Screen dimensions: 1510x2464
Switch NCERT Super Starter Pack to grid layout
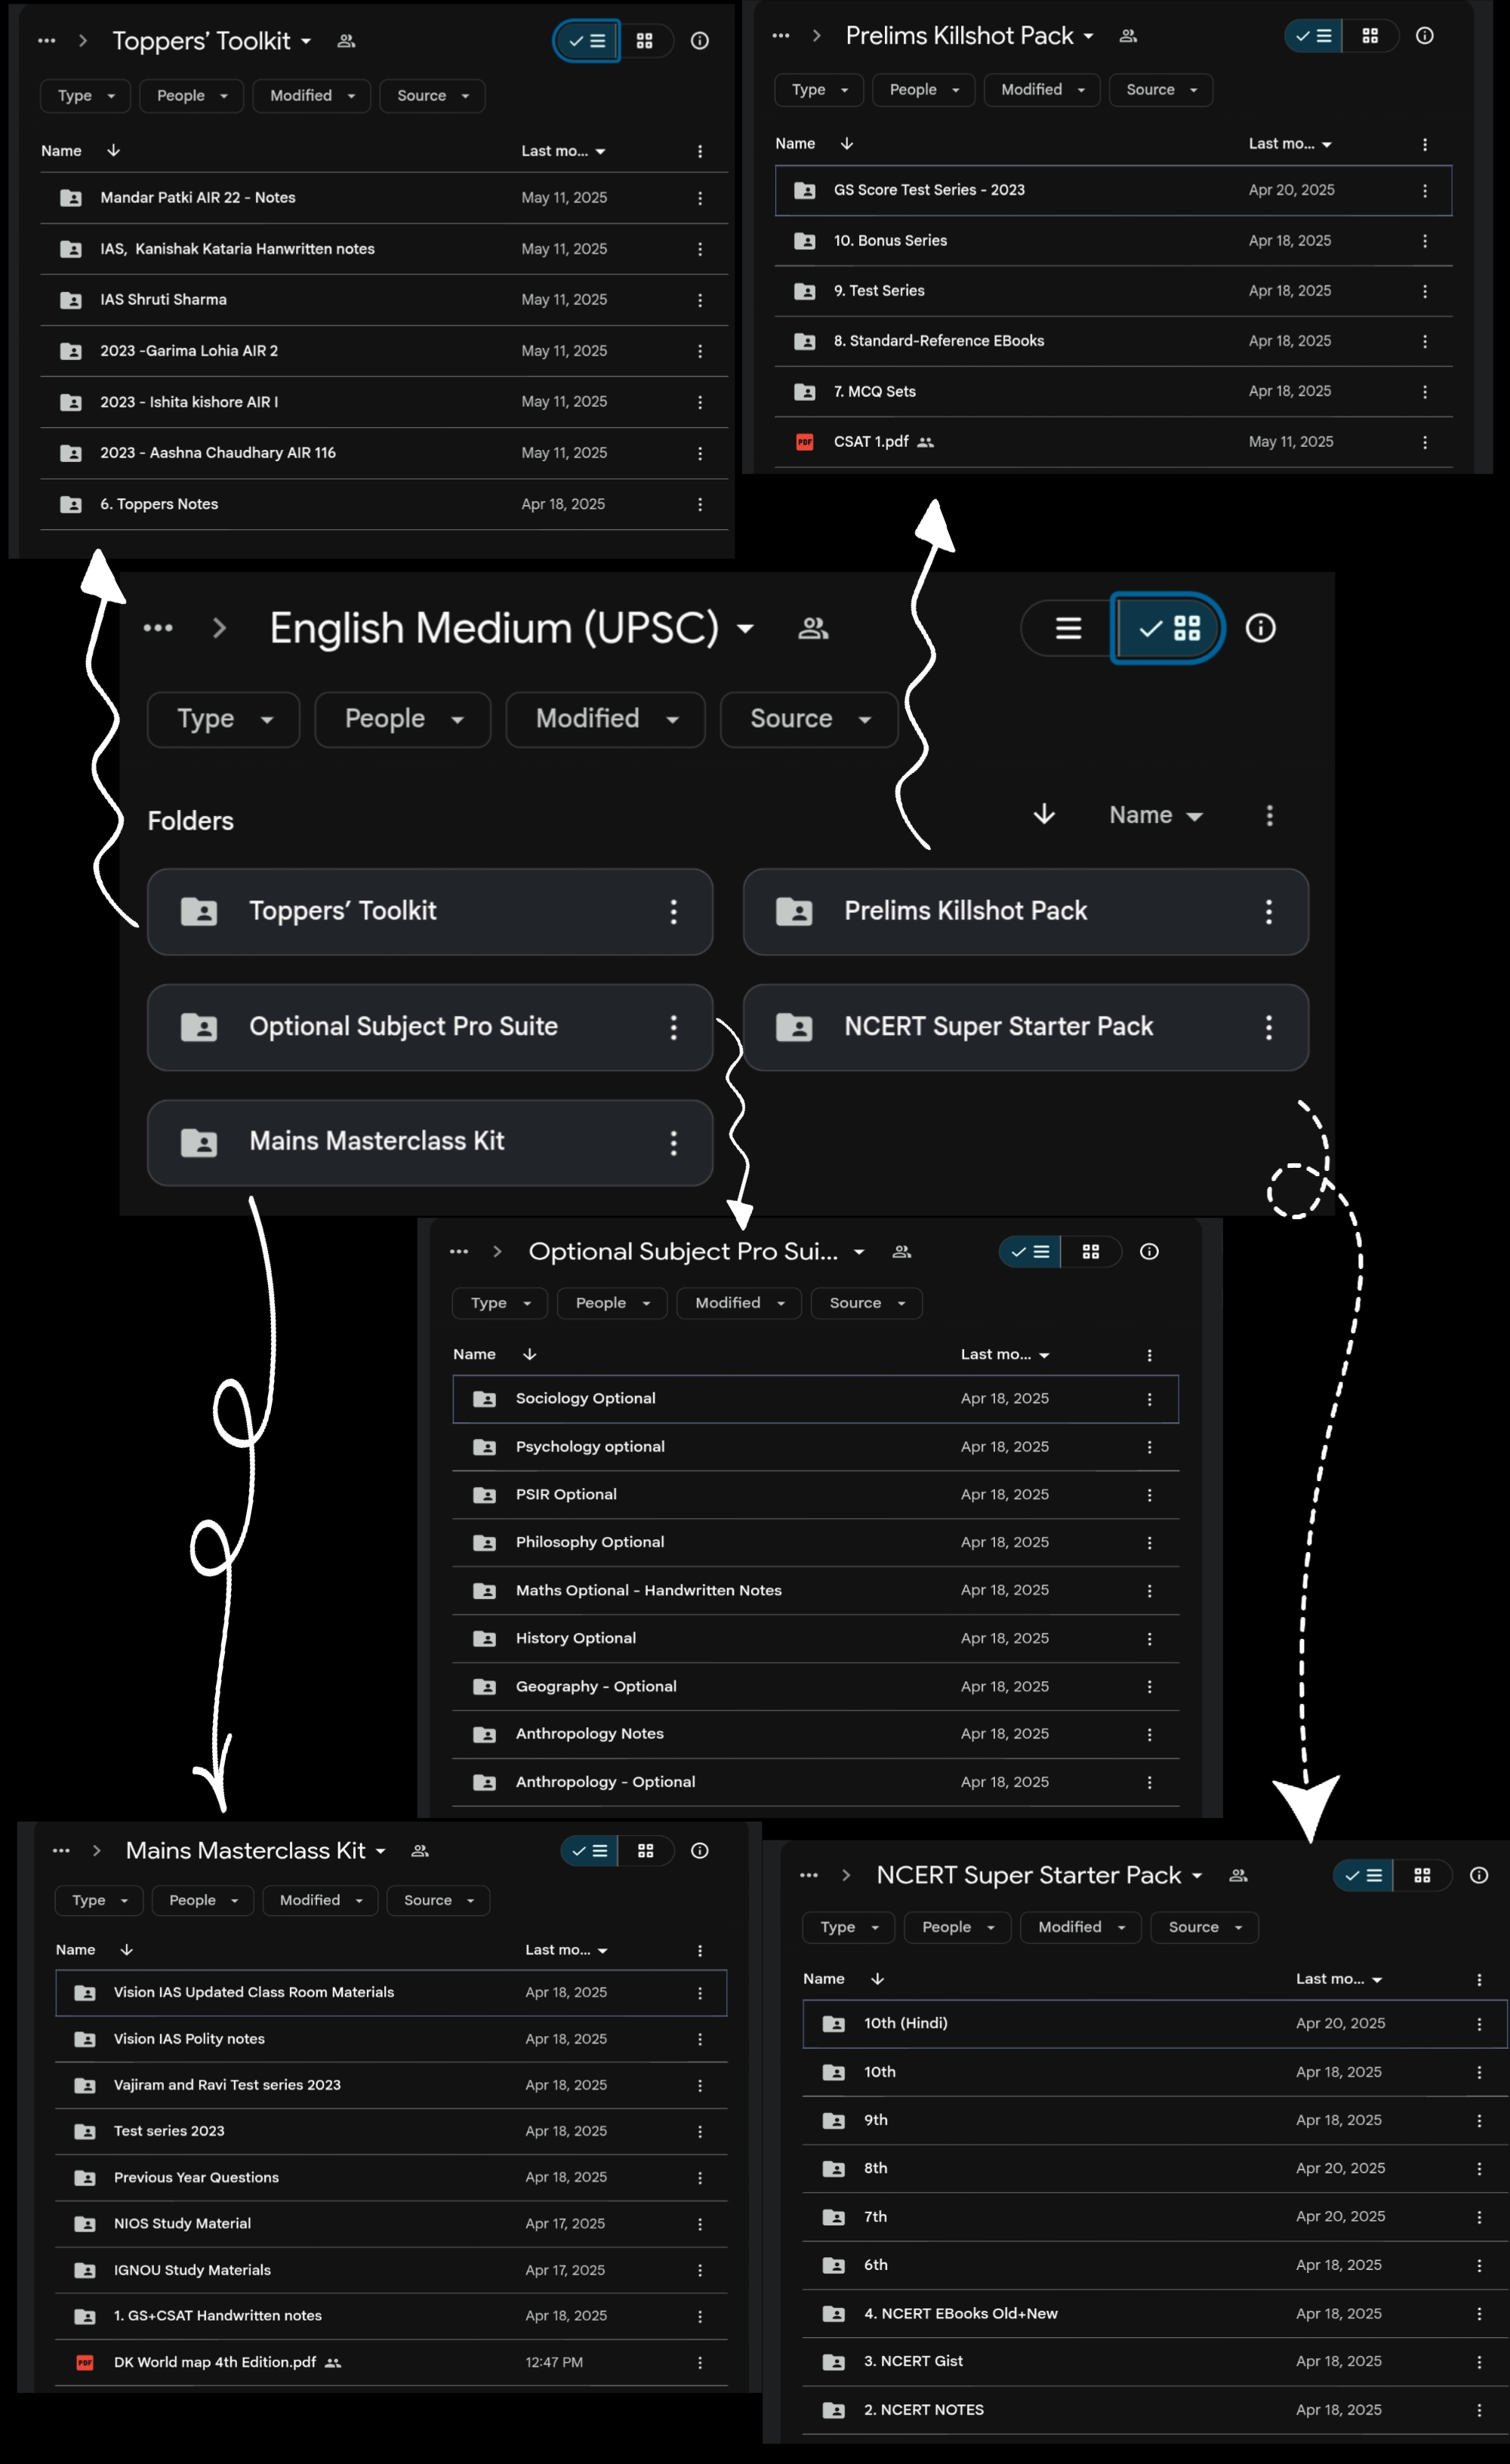click(x=1422, y=1875)
